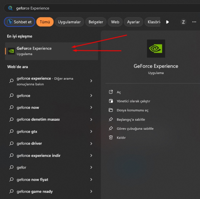Click Bing logo inside Sohbet et button
200x199 pixels.
click(x=10, y=22)
